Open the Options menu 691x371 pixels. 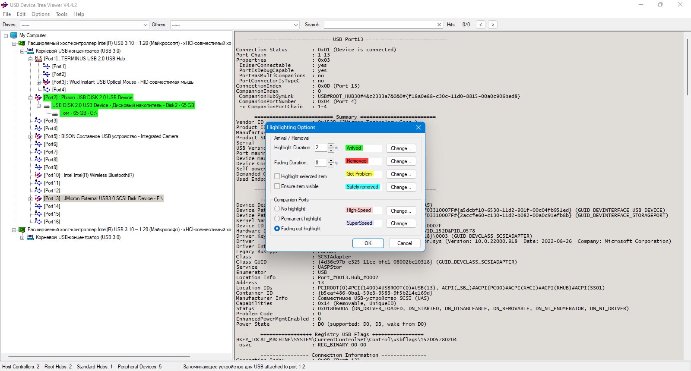click(41, 14)
